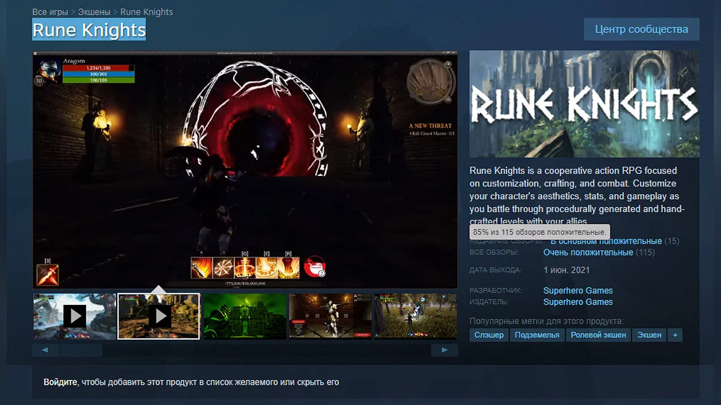Click the highlighted Rune Knights page title

(x=89, y=30)
